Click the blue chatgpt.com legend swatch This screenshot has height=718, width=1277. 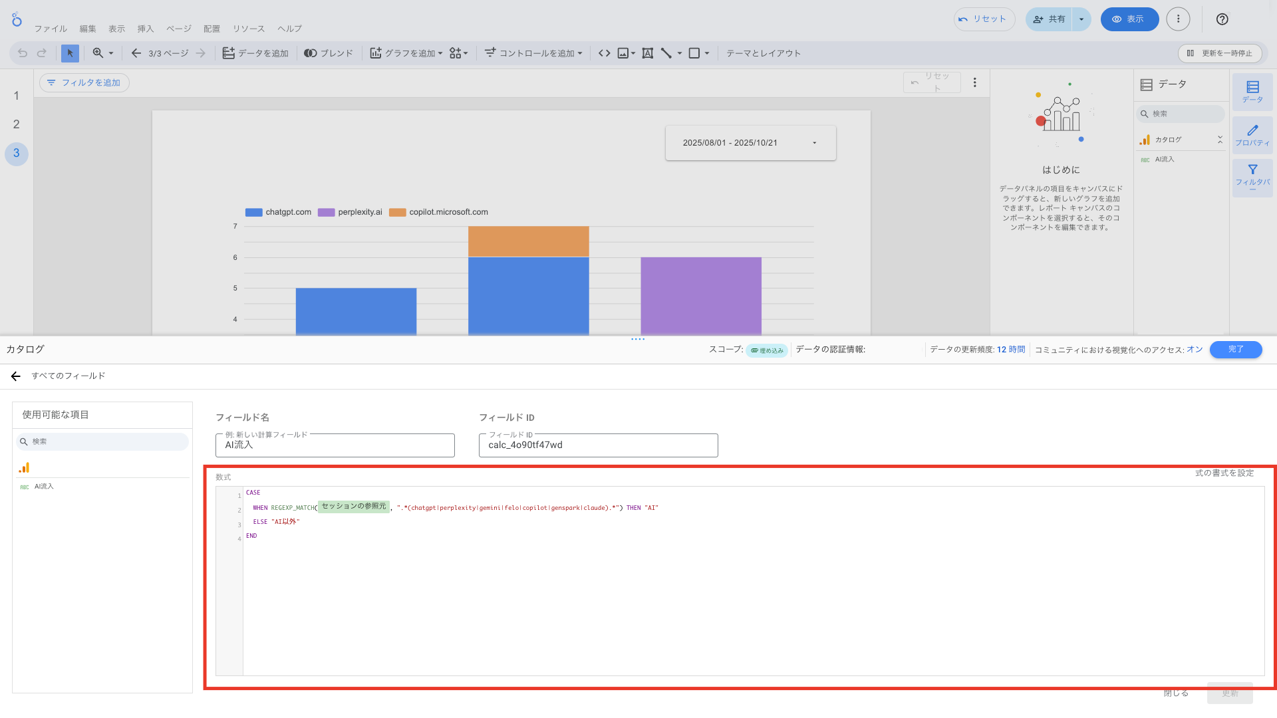(x=253, y=213)
